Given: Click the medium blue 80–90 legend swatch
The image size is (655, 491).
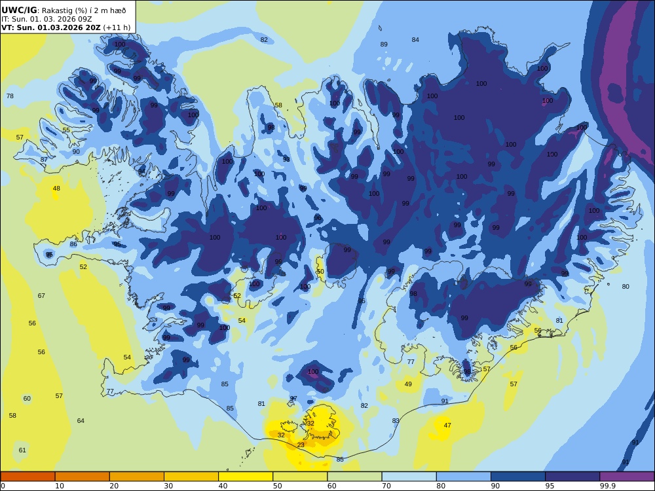Looking at the screenshot, I should point(464,477).
